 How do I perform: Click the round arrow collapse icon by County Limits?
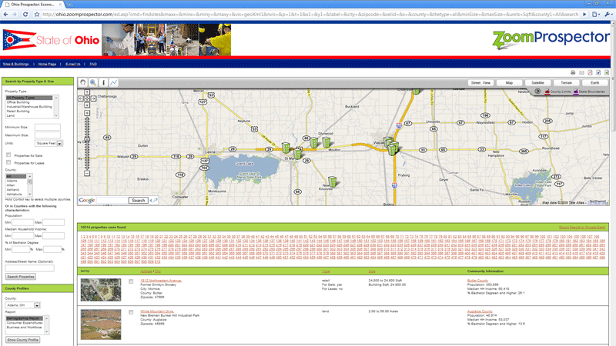coord(537,91)
